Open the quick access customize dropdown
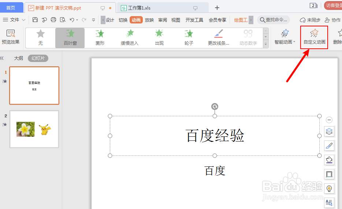342x209 pixels. [x=94, y=20]
